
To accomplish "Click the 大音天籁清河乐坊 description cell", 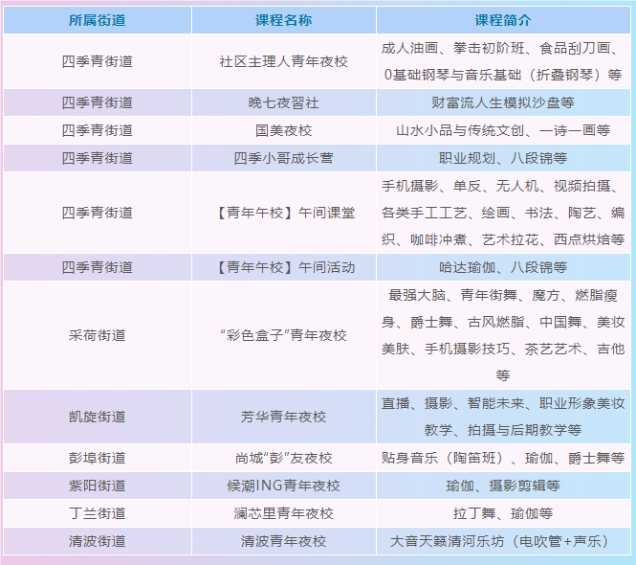I will [502, 541].
